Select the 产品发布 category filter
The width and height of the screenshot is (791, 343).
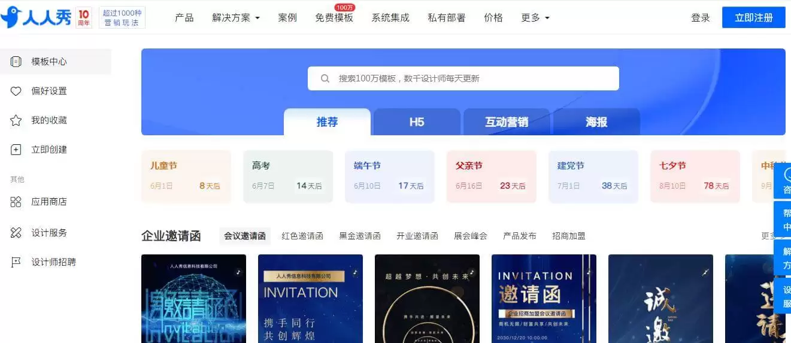coord(520,236)
